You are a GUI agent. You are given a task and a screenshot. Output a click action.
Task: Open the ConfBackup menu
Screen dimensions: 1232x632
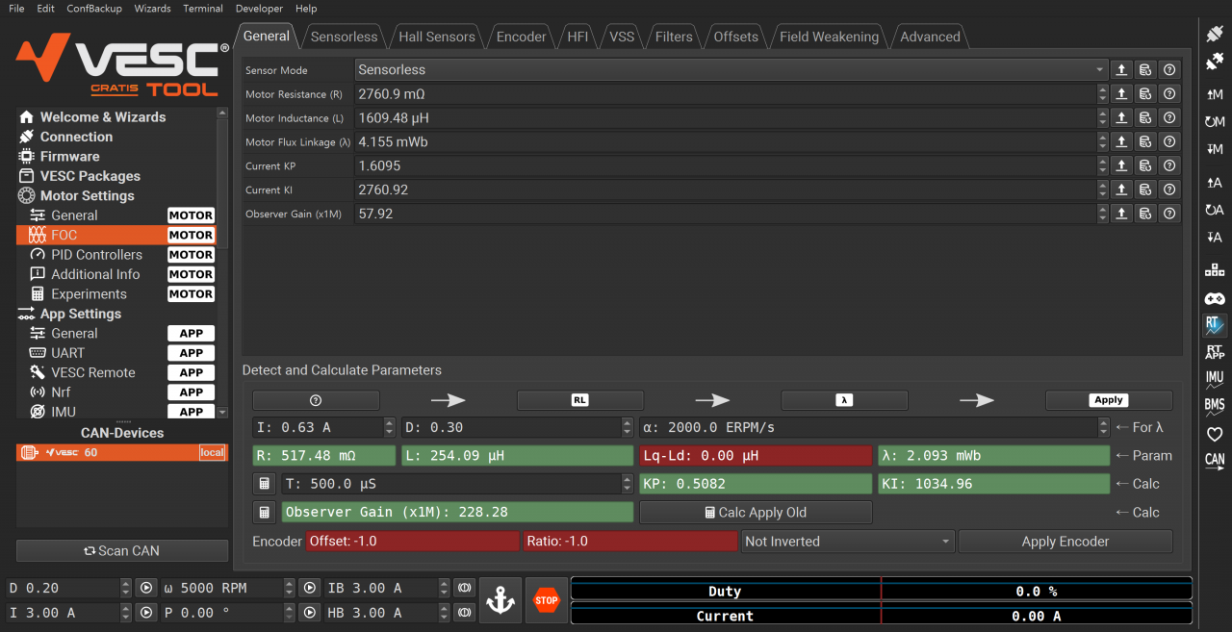94,9
